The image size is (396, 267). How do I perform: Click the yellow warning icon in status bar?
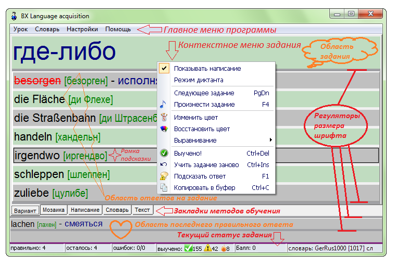click(x=208, y=248)
